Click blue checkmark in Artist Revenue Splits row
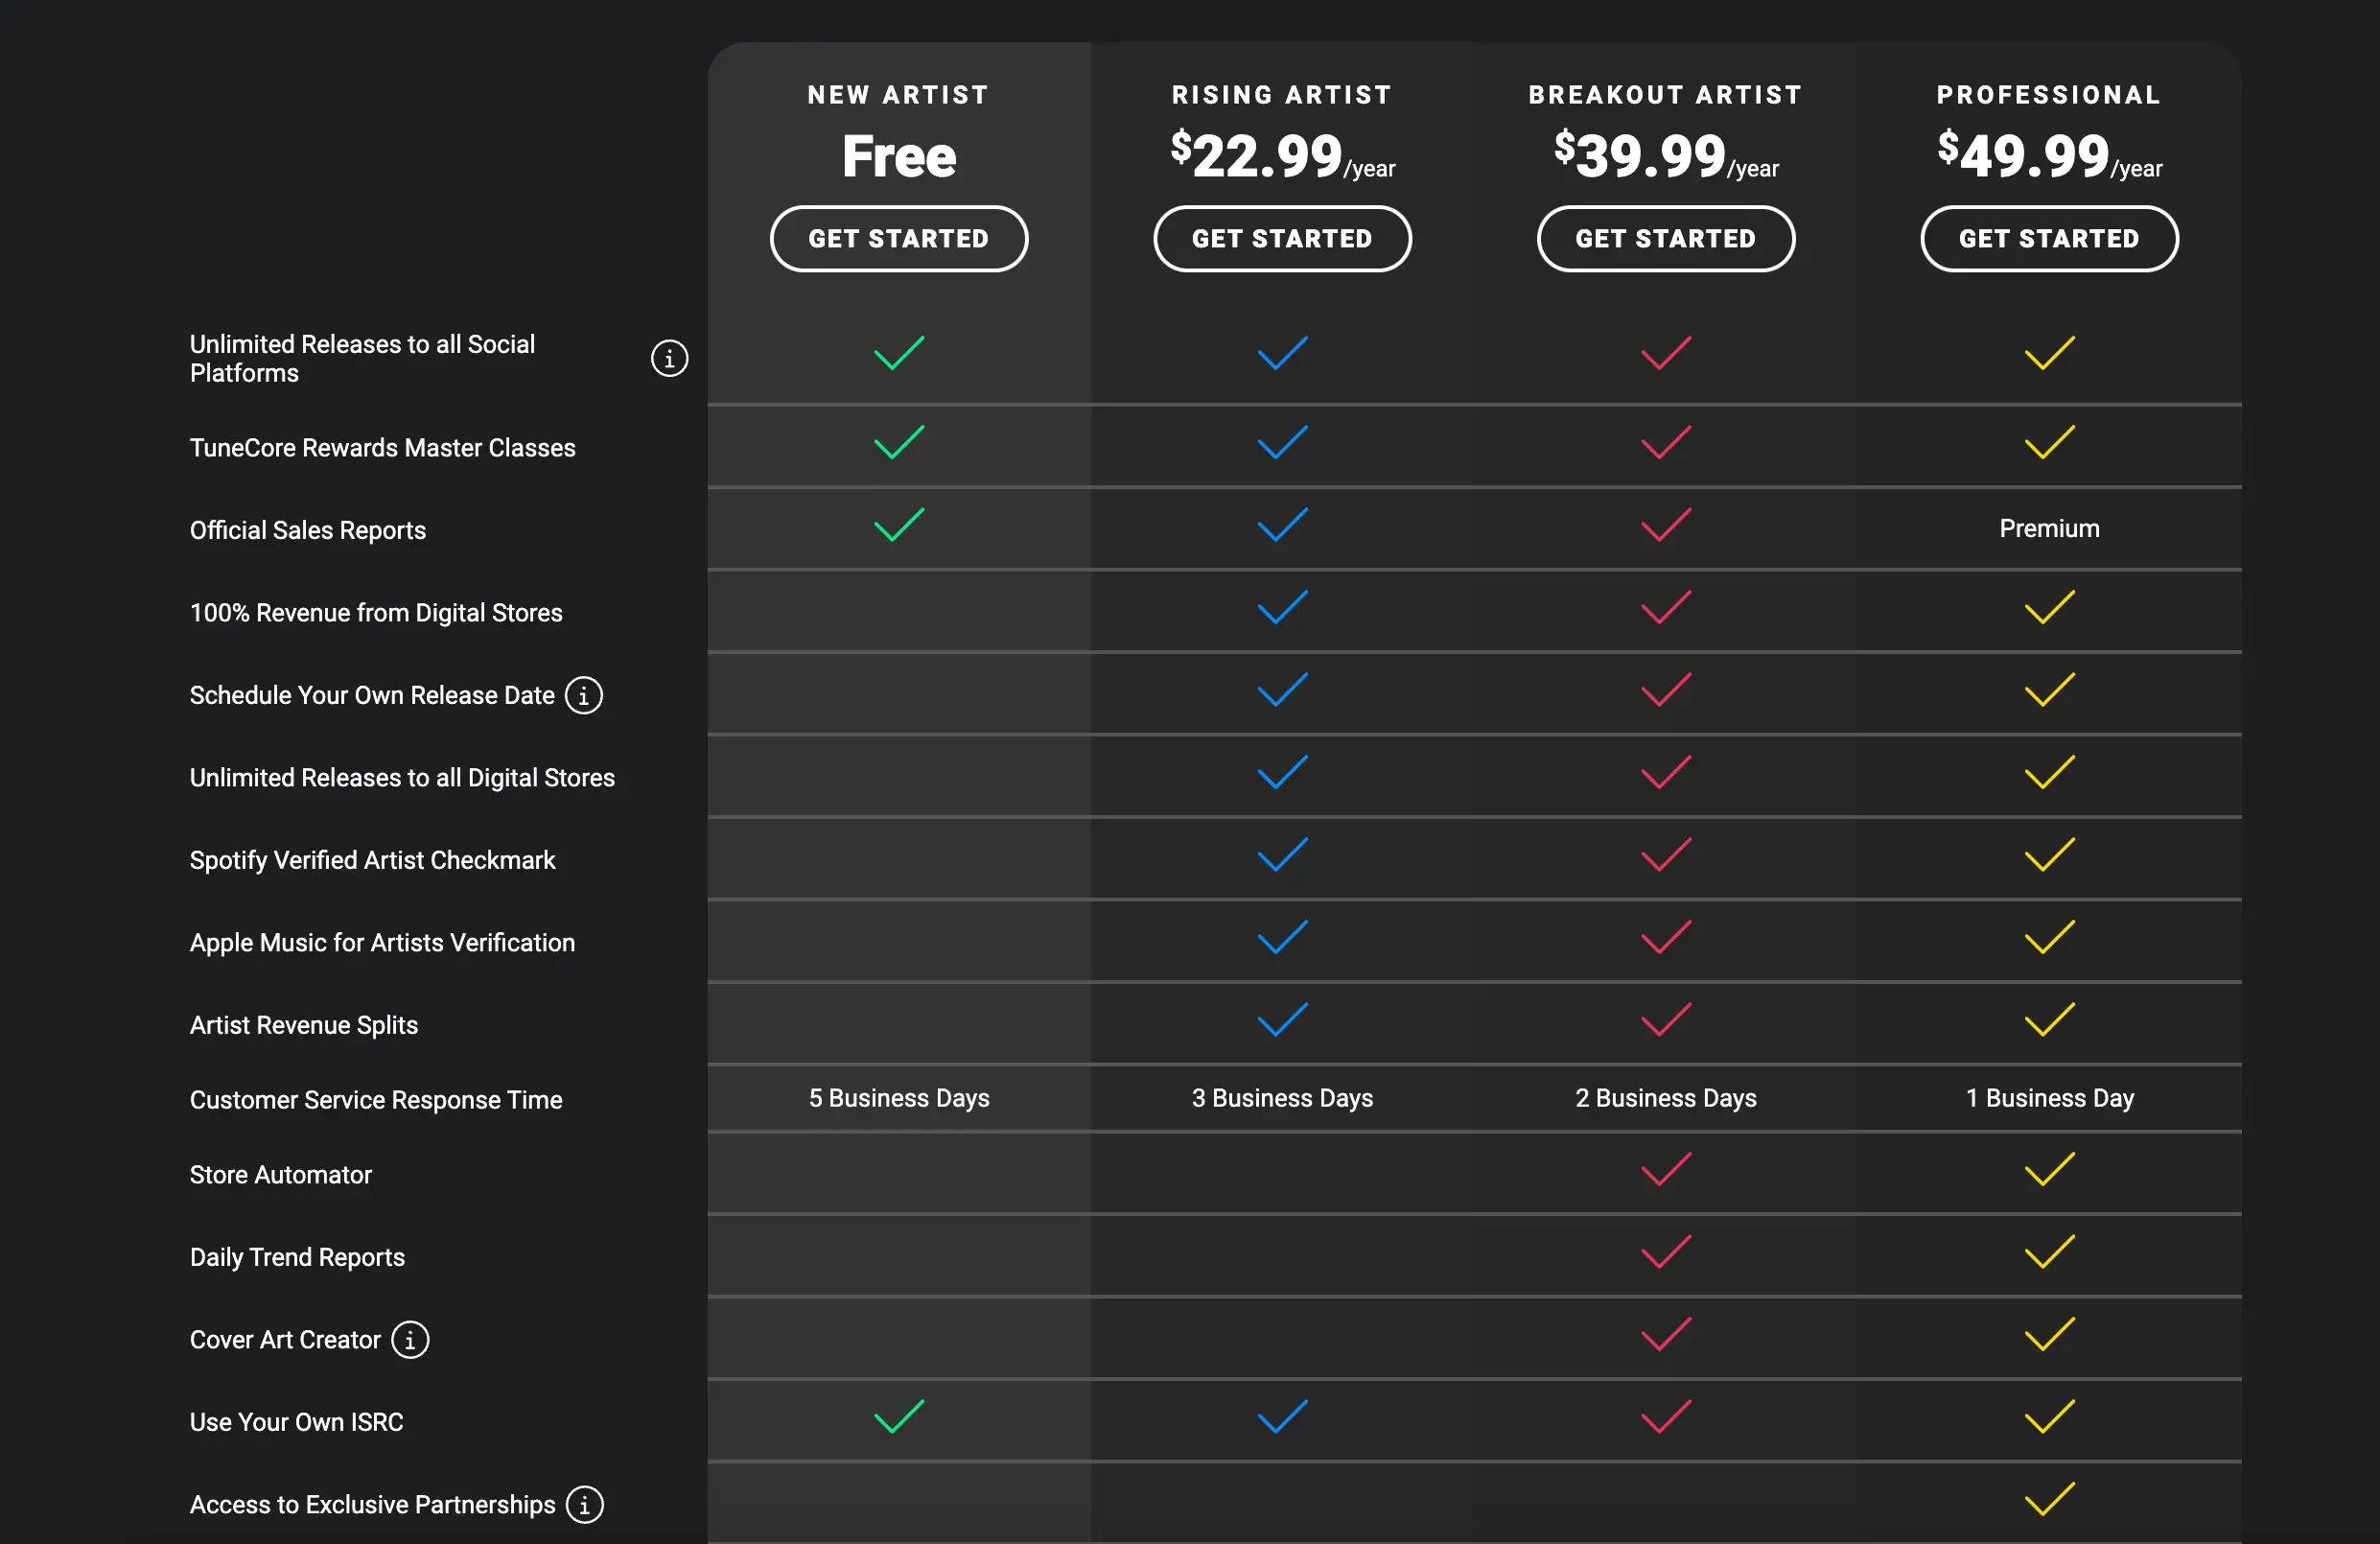 [x=1282, y=1020]
